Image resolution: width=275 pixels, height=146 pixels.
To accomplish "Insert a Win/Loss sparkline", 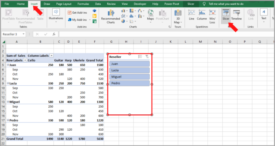I will coord(212,17).
